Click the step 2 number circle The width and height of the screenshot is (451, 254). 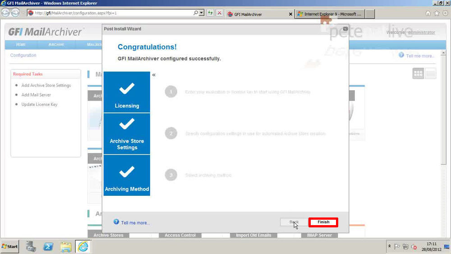click(x=171, y=134)
